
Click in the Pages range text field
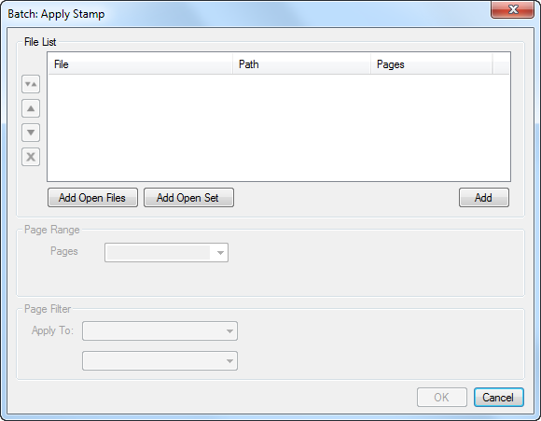159,252
